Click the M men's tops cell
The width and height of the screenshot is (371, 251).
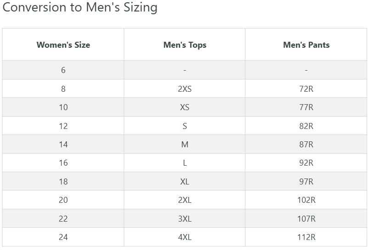pyautogui.click(x=185, y=145)
